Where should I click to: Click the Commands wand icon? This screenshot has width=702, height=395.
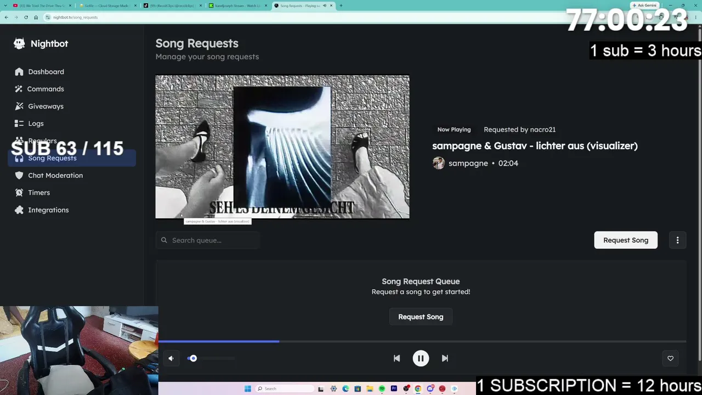19,89
